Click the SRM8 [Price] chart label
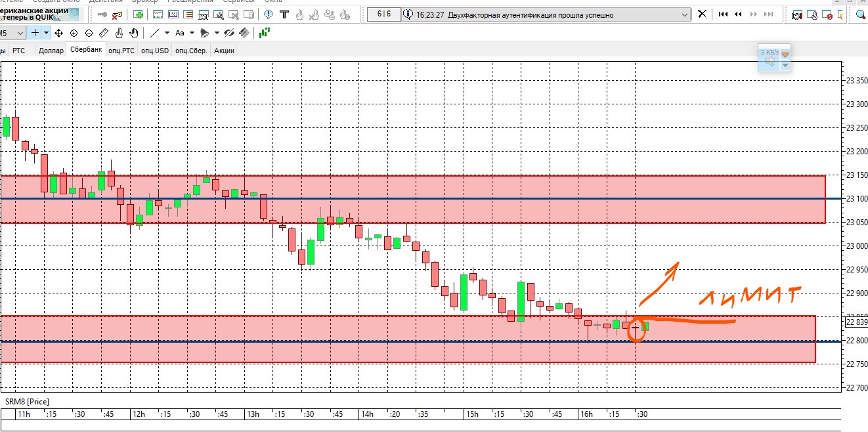The height and width of the screenshot is (432, 868). click(x=27, y=401)
